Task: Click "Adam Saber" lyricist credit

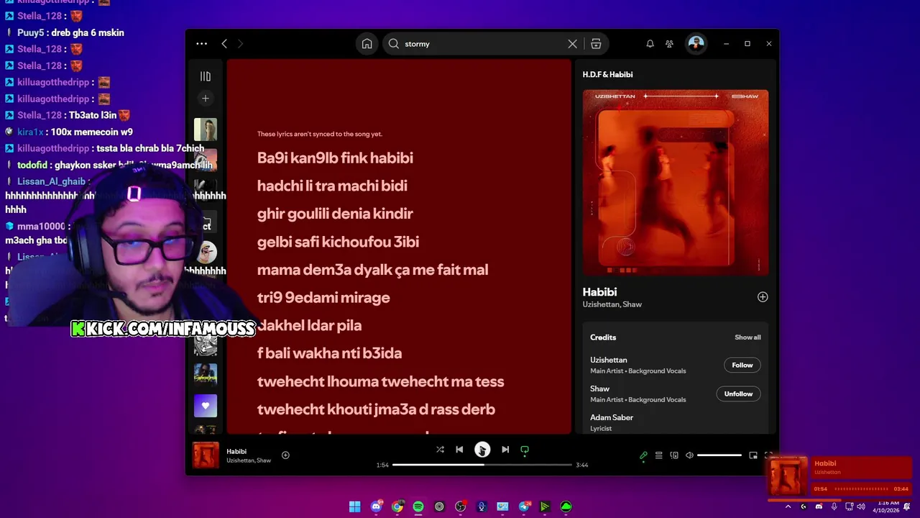Action: click(612, 417)
